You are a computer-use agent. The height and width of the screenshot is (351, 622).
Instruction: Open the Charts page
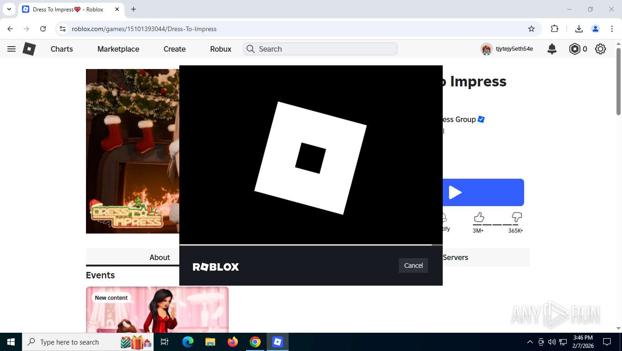(62, 49)
